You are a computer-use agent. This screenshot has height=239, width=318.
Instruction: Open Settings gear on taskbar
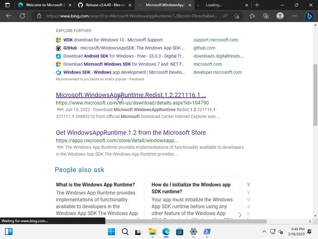[193, 232]
